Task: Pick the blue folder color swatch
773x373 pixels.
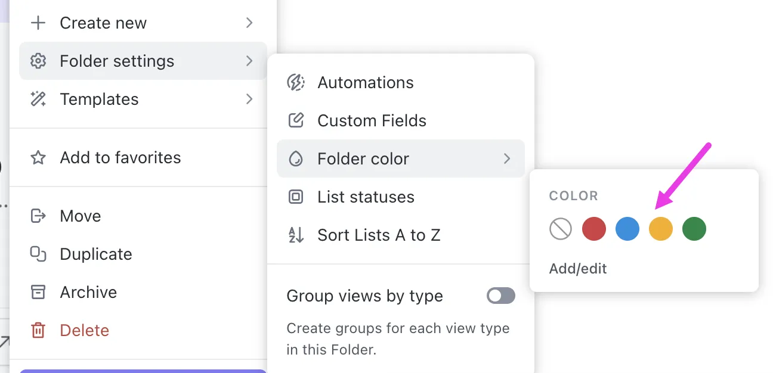Action: coord(627,229)
